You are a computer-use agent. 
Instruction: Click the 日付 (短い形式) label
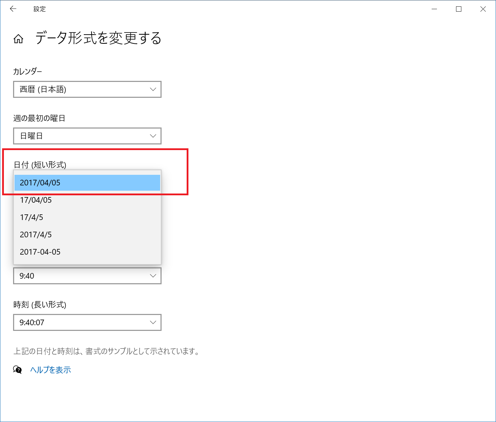[x=40, y=165]
